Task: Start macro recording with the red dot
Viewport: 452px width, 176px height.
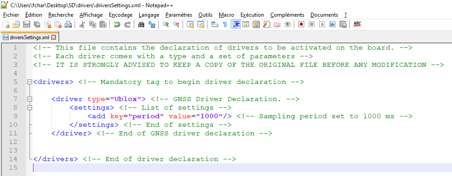Action: [301, 24]
